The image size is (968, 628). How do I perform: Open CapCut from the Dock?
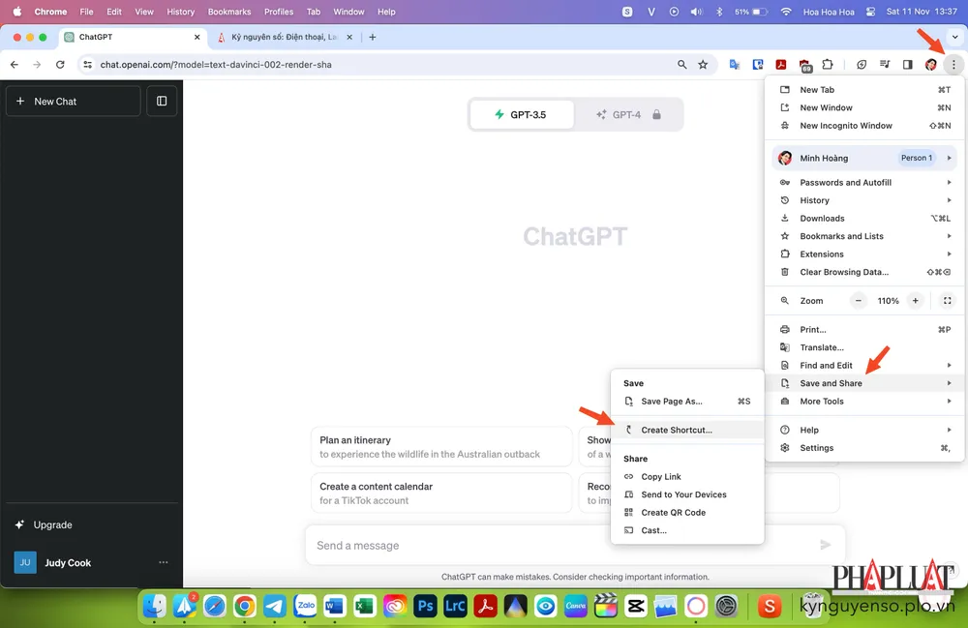636,607
